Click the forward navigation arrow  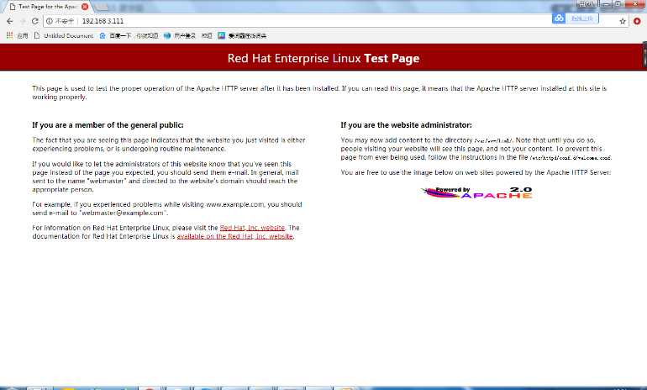23,21
